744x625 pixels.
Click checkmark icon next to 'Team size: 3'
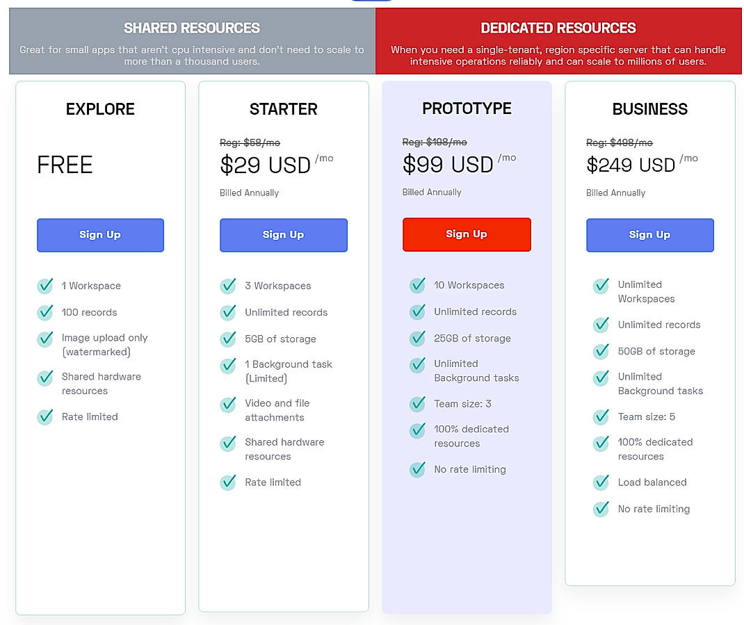417,404
